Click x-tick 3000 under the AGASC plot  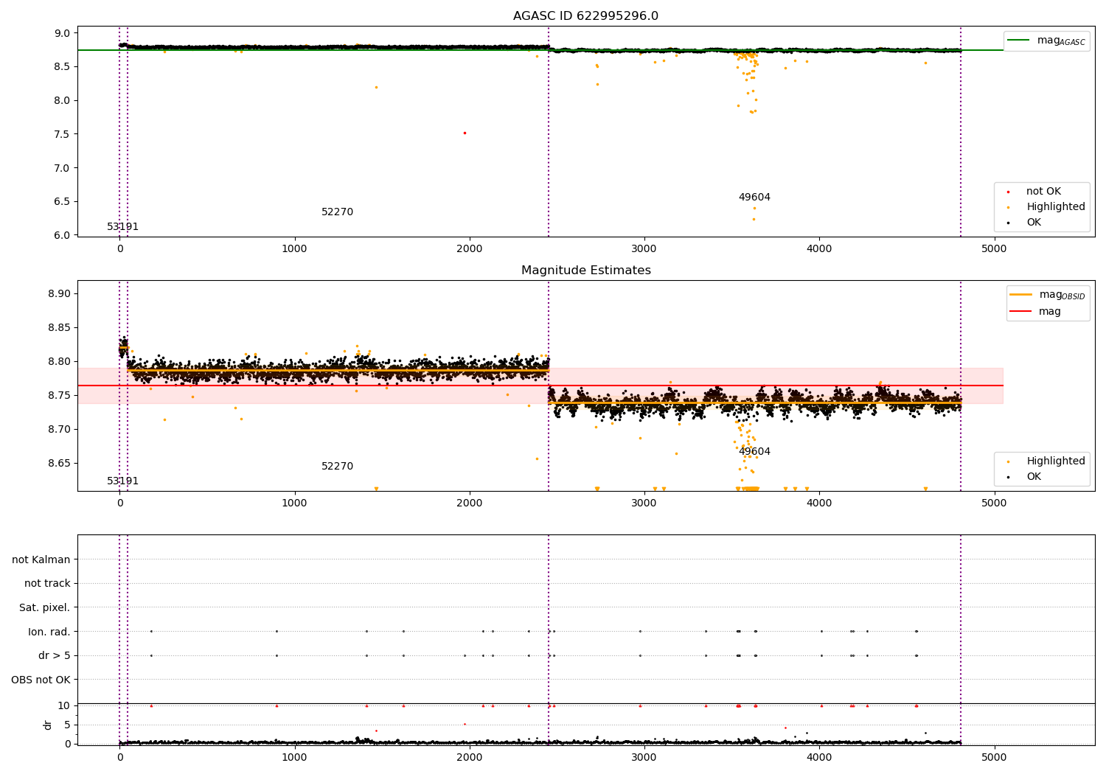644,248
